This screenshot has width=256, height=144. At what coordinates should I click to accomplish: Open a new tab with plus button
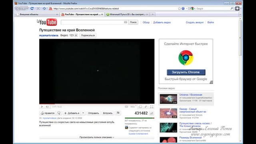coord(152,14)
